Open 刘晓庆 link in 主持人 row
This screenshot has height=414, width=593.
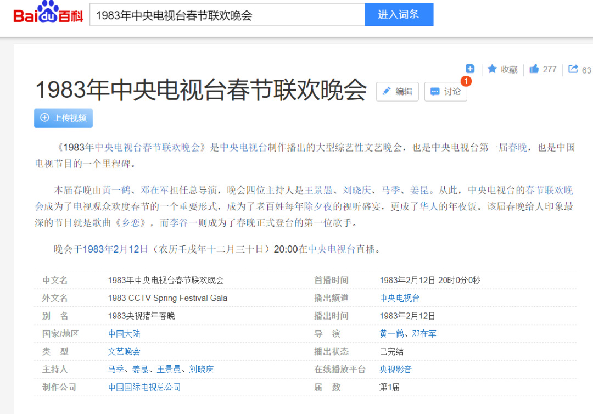tap(201, 370)
